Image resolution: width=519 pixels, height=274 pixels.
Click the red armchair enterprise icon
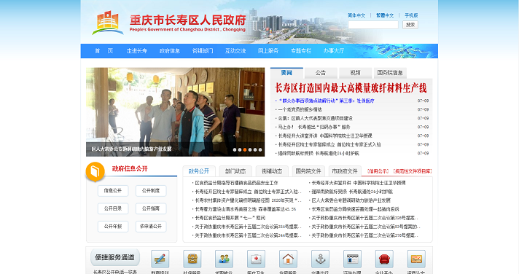pyautogui.click(x=384, y=259)
